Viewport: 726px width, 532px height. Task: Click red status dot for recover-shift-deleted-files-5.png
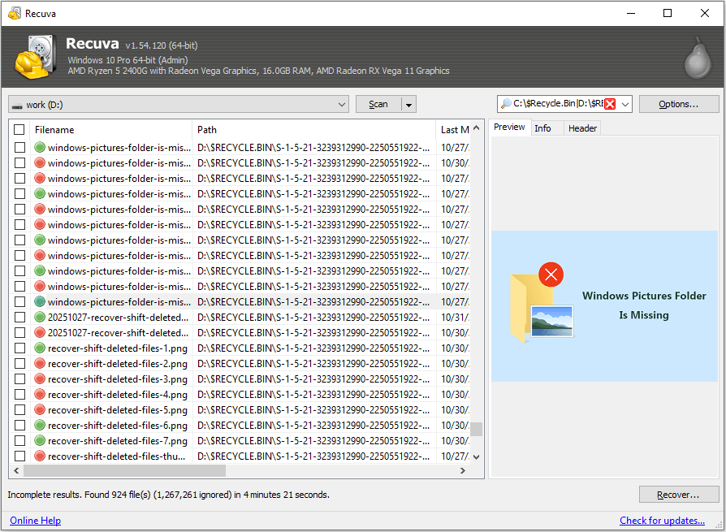(x=40, y=410)
